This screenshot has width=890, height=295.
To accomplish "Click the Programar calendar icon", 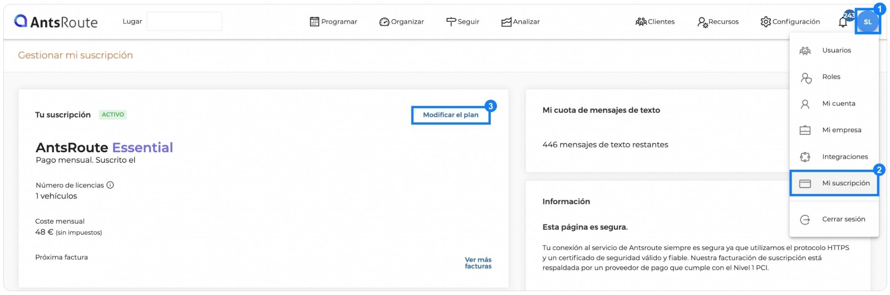I will [314, 22].
